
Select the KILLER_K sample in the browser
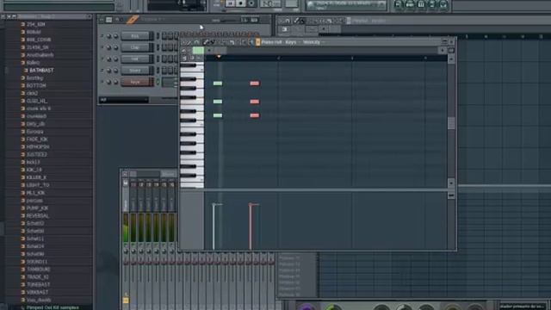[x=36, y=177]
